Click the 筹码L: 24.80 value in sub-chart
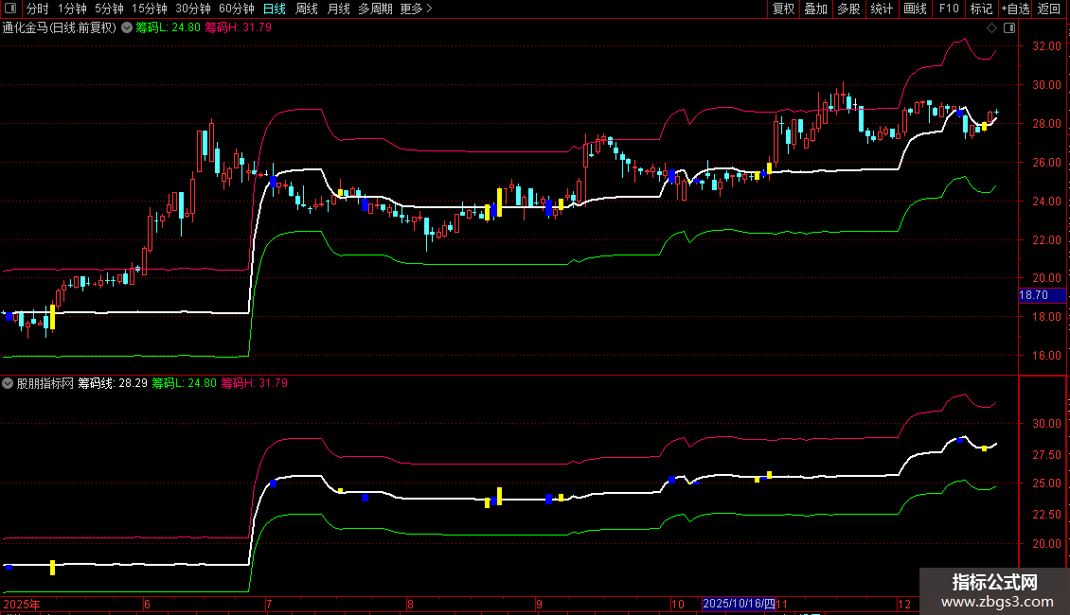The image size is (1070, 615). [x=185, y=383]
